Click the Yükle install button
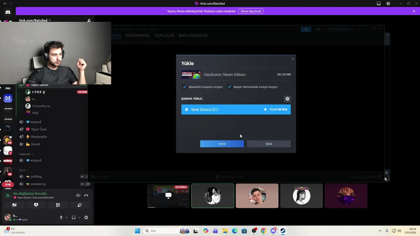420x236 pixels. [222, 144]
